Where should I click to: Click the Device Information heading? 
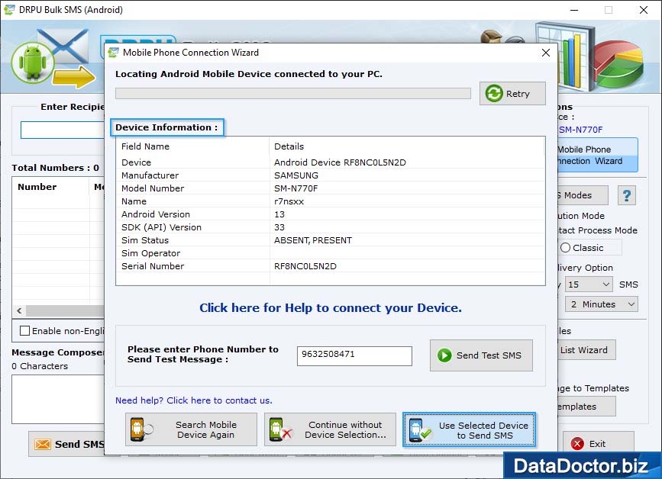coord(166,127)
